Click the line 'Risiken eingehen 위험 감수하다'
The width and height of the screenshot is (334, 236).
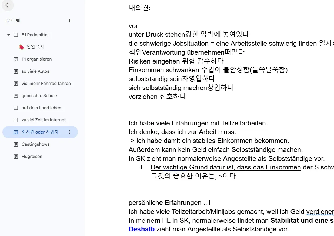(176, 61)
